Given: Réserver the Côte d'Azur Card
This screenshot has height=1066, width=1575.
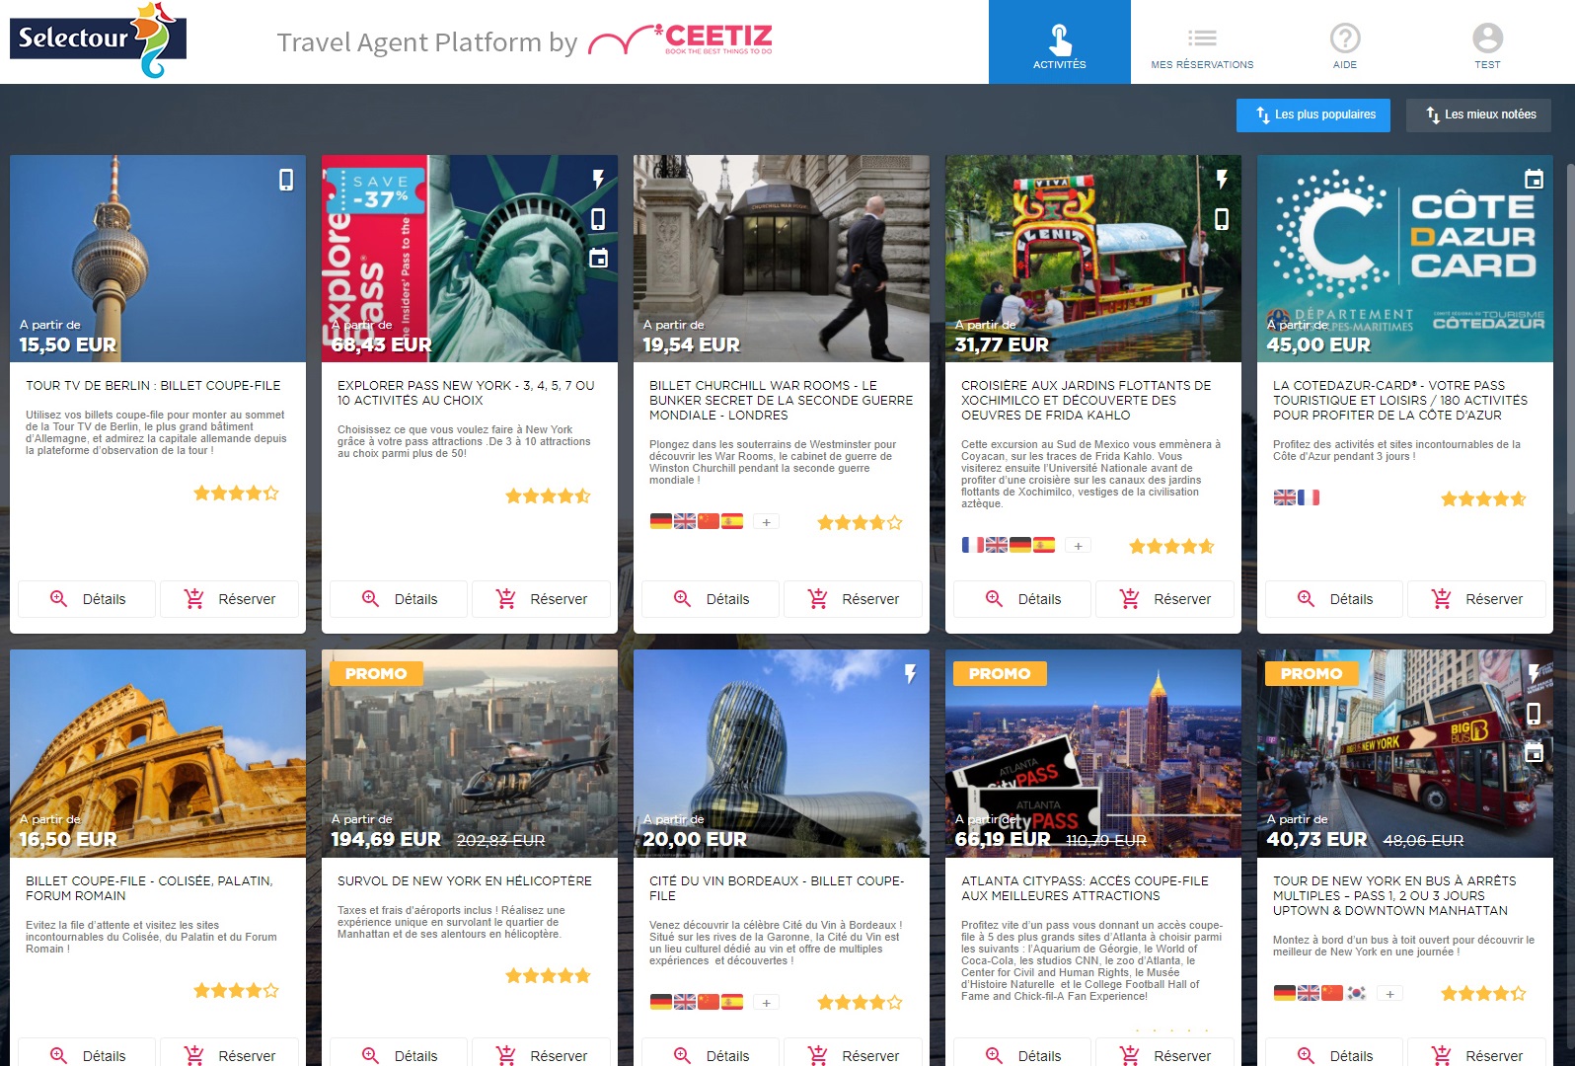Looking at the screenshot, I should 1476,599.
